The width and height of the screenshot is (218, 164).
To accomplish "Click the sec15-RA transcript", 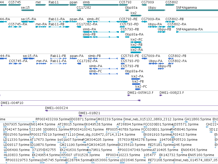I will [28, 22].
